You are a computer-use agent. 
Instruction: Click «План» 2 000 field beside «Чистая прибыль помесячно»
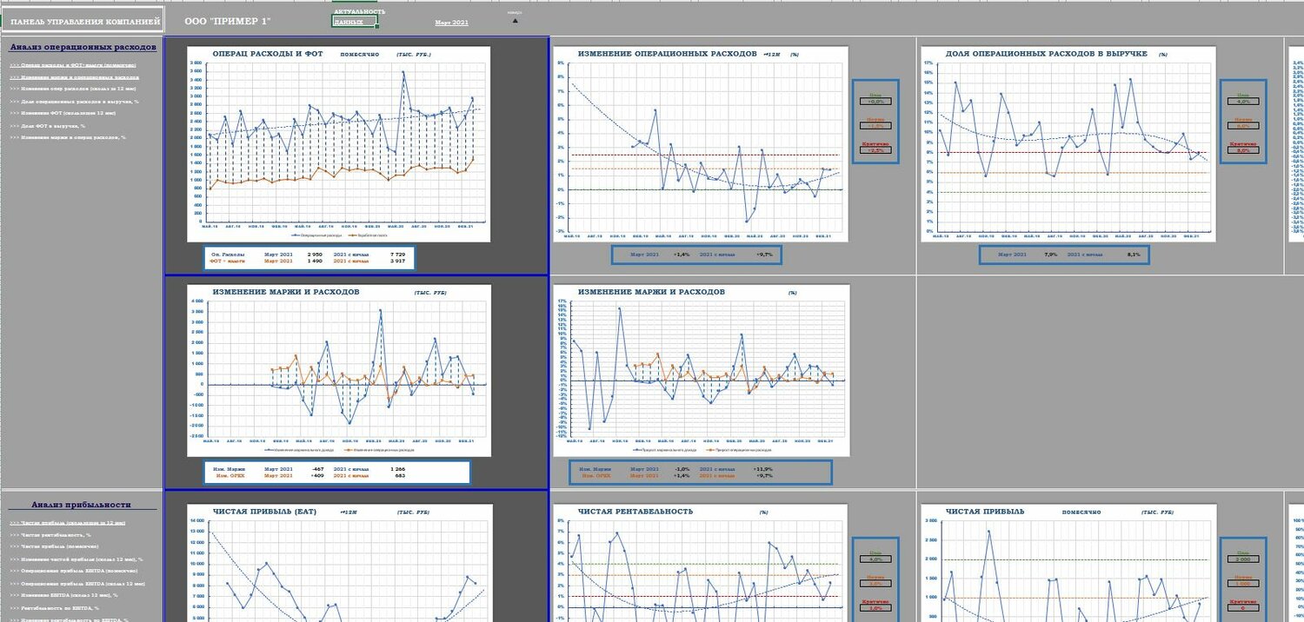(x=1242, y=559)
